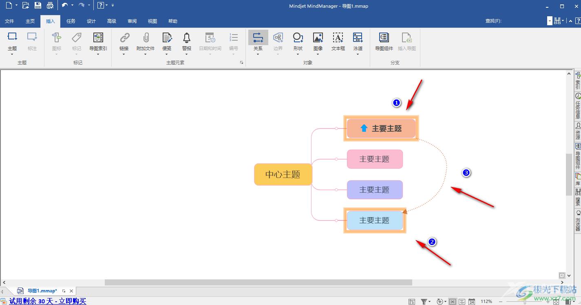Open the 库 library side panel
The height and width of the screenshot is (305, 581).
coord(578,179)
